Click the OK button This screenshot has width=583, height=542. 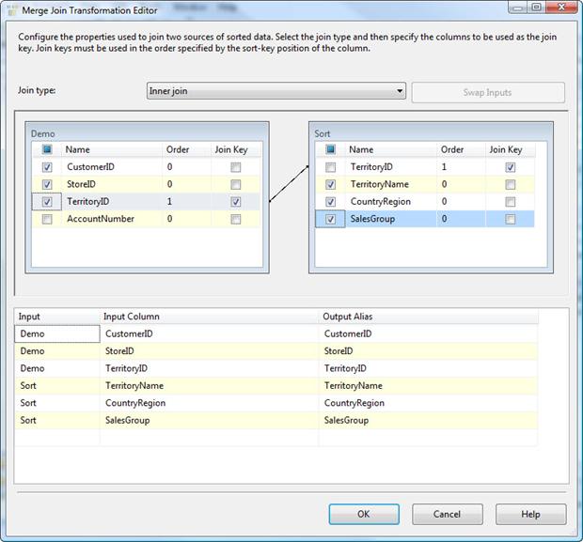(364, 514)
